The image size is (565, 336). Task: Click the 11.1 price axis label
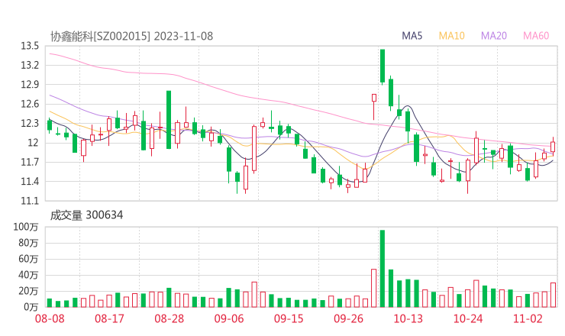30,201
